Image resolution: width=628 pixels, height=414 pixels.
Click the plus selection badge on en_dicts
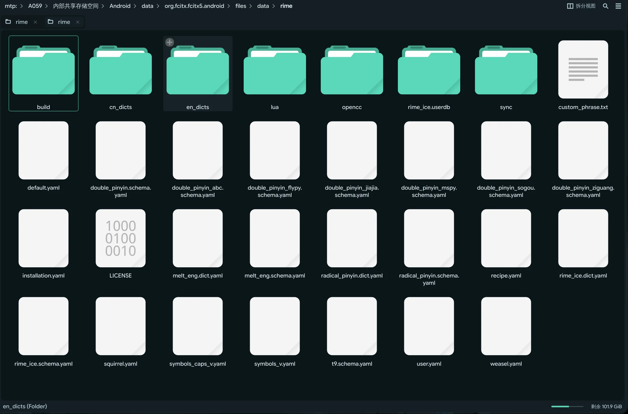[170, 42]
